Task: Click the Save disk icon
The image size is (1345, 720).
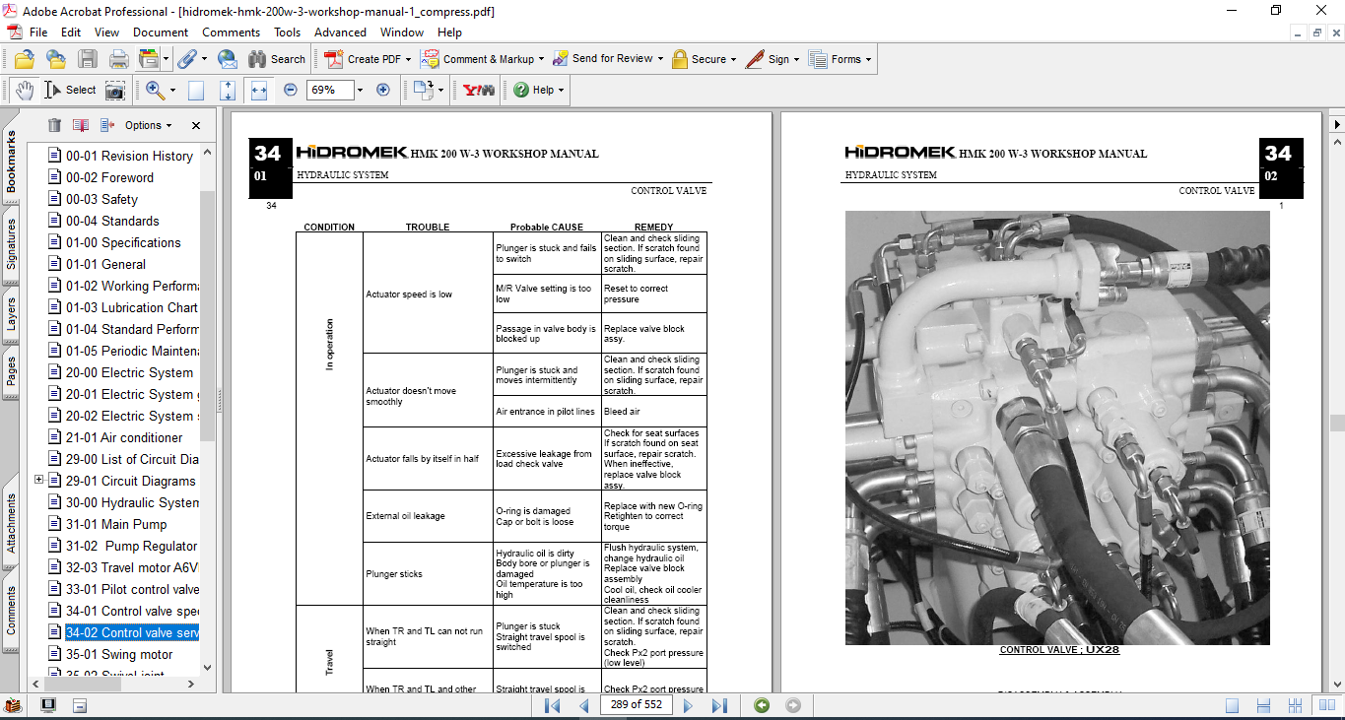Action: tap(87, 59)
